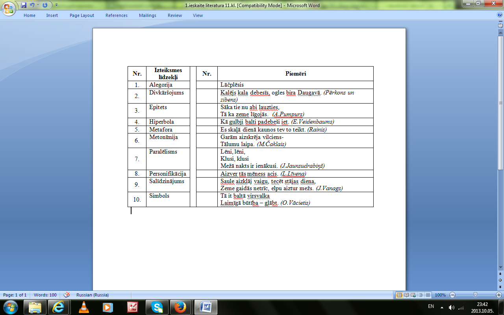Viewport: 504px width, 315px height.
Task: Zoom in with the plus button
Action: click(499, 295)
